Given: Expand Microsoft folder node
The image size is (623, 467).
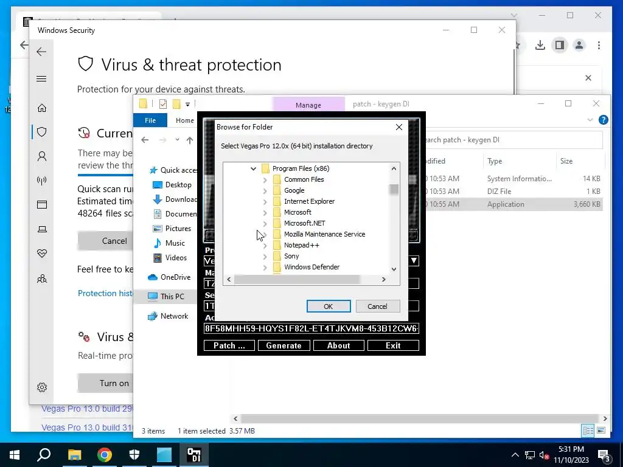Looking at the screenshot, I should click(x=265, y=213).
